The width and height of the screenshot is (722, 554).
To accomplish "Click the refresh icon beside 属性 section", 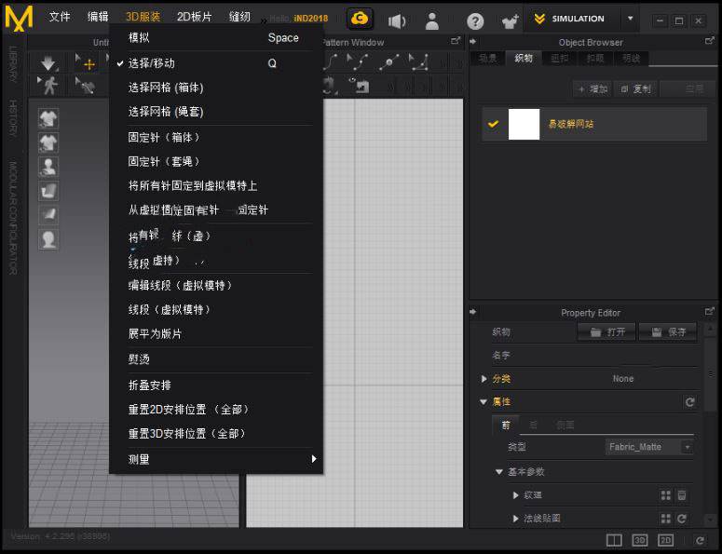I will (689, 402).
